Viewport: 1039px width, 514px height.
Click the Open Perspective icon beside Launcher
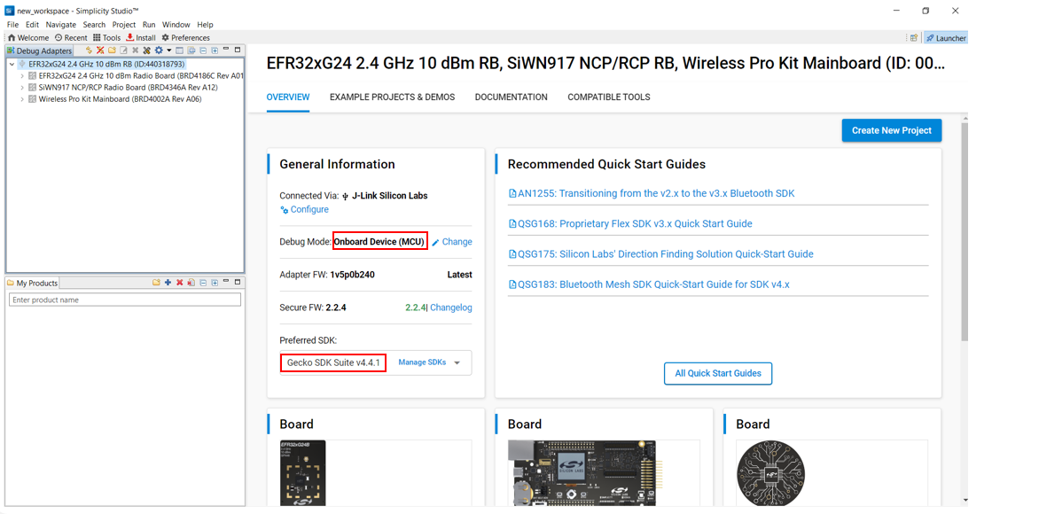tap(913, 38)
